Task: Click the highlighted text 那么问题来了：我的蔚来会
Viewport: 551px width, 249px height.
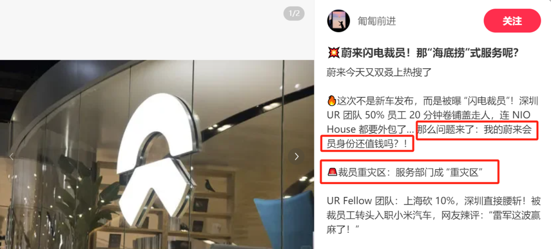Action: click(x=477, y=130)
